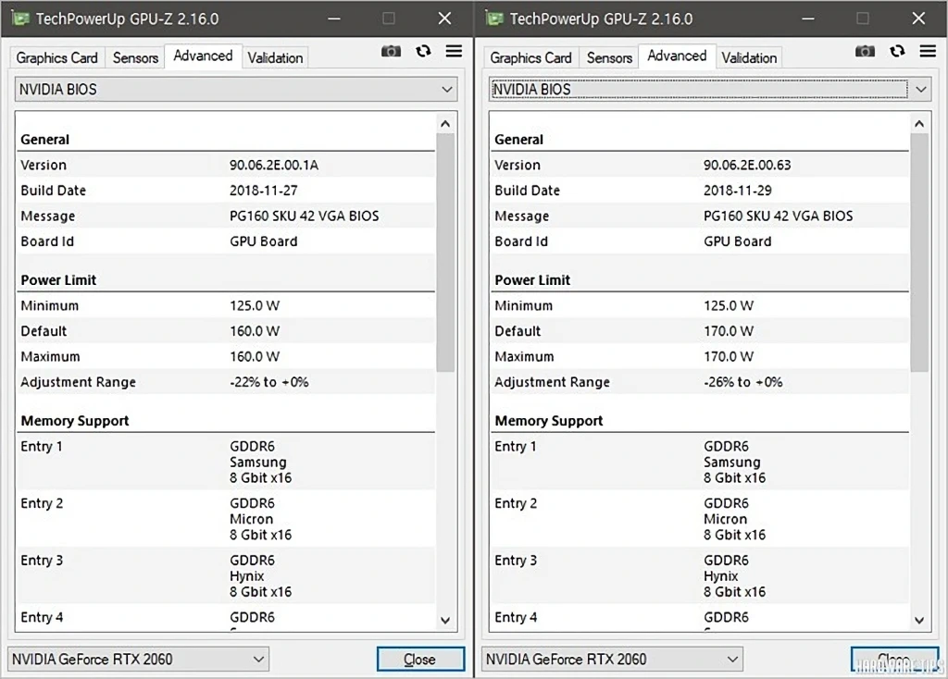Viewport: 948px width, 679px height.
Task: Take a screenshot with left window's camera icon
Action: click(x=391, y=52)
